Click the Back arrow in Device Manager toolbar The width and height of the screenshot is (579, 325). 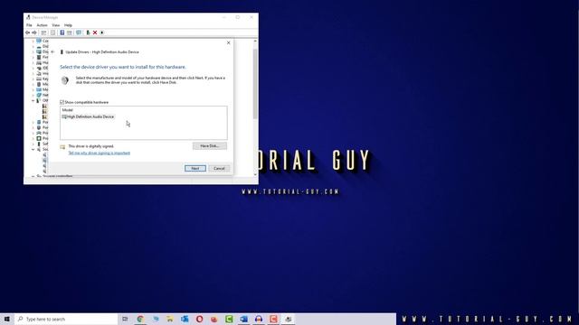point(28,32)
